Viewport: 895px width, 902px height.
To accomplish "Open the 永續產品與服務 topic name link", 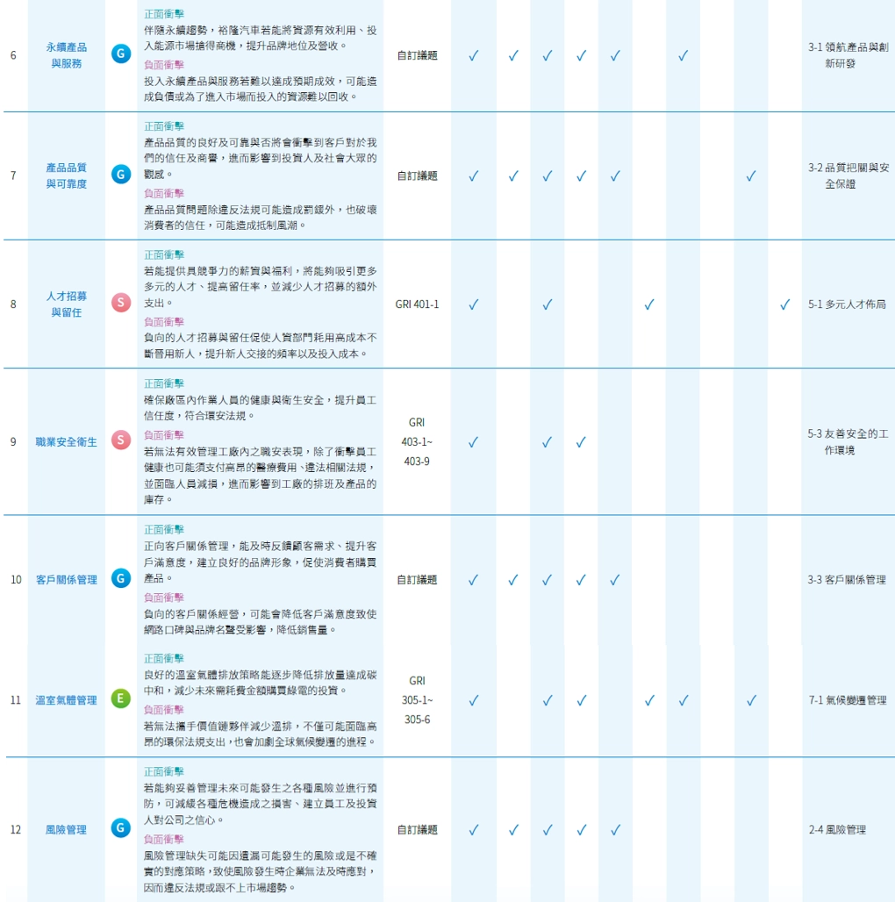I will click(x=67, y=55).
